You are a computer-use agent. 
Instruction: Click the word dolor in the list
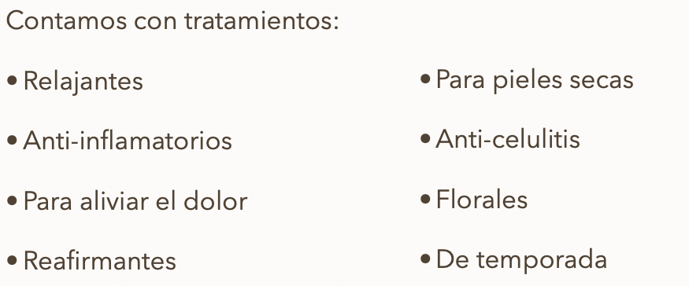(x=215, y=201)
